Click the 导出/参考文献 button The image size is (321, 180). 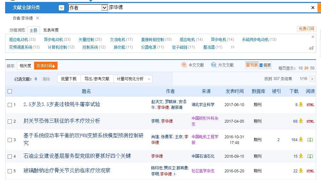97,79
